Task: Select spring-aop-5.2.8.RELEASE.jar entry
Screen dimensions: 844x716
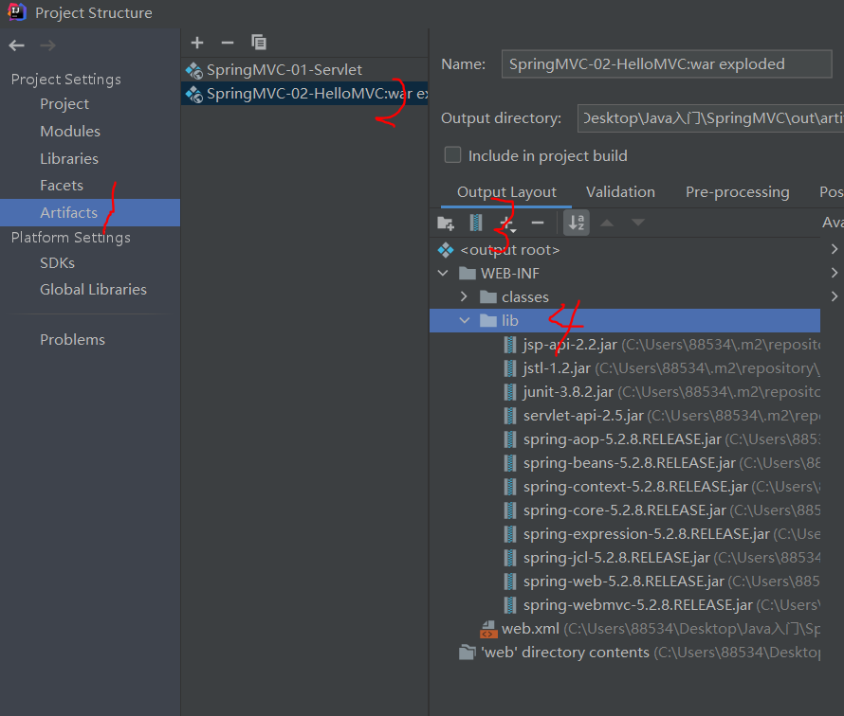Action: (x=624, y=439)
